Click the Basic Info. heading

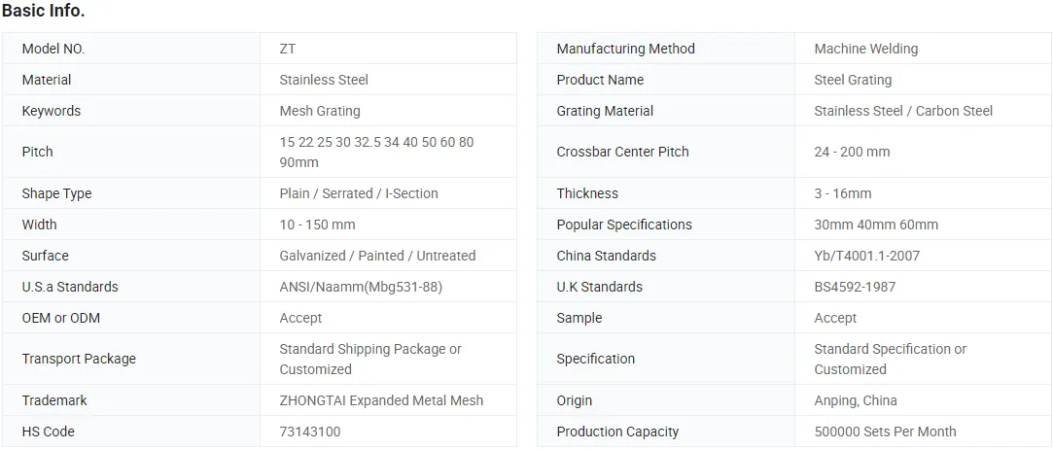click(x=44, y=11)
